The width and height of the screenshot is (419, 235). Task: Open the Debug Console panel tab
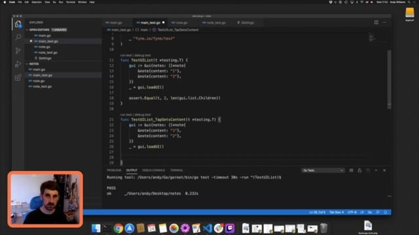click(x=153, y=170)
